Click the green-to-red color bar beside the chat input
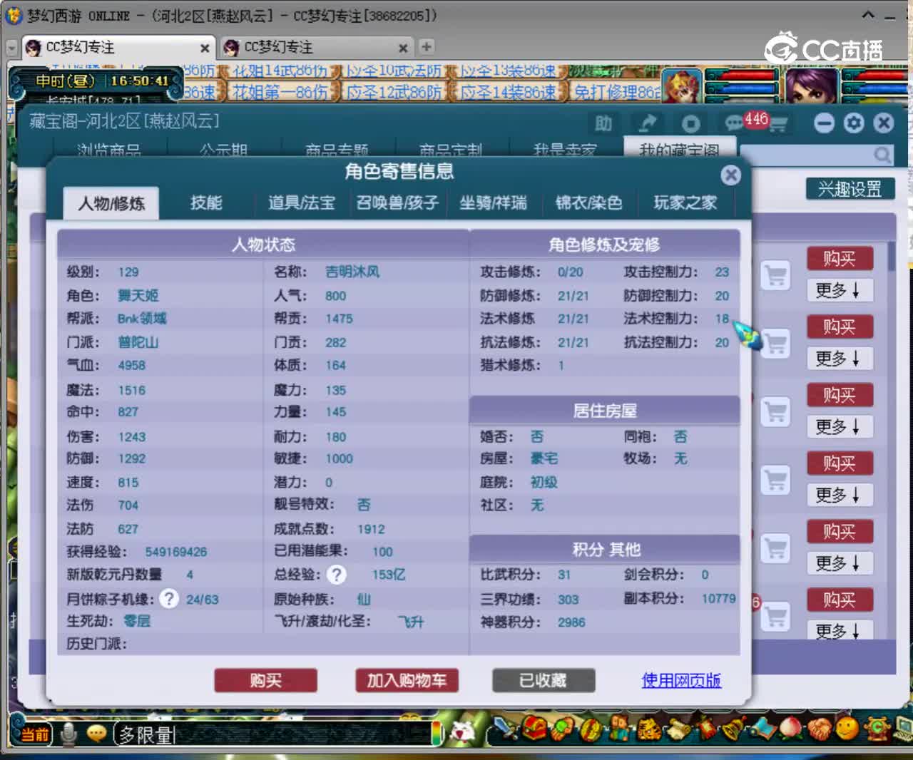Viewport: 913px width, 760px height. coord(436,733)
